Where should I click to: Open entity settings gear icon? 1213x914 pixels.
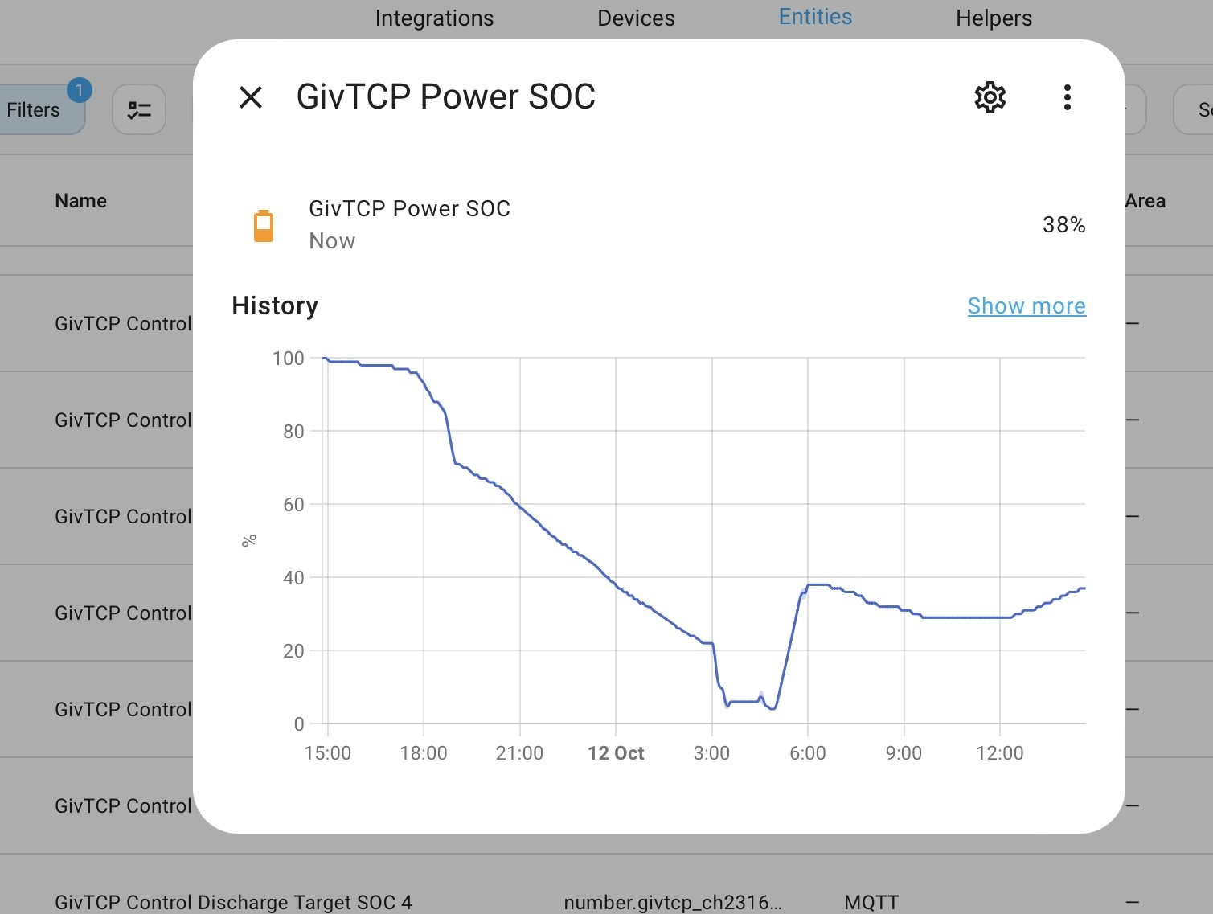point(990,97)
